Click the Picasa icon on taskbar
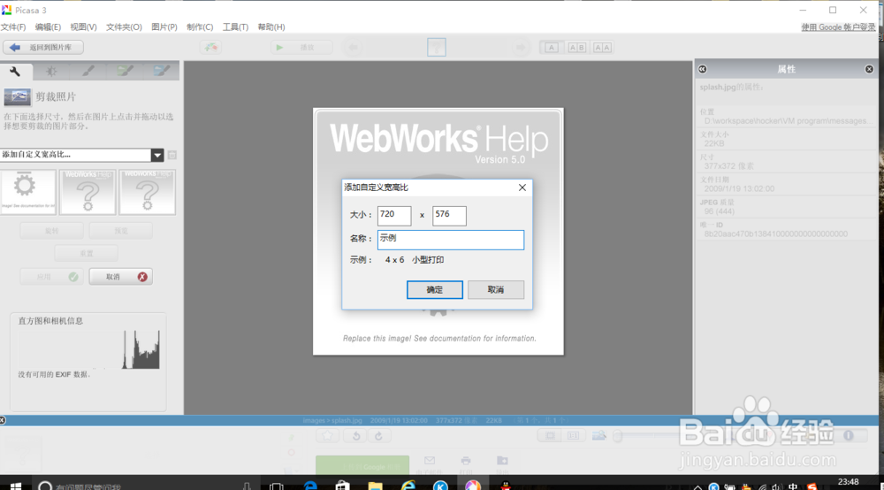The height and width of the screenshot is (490, 884). (473, 486)
